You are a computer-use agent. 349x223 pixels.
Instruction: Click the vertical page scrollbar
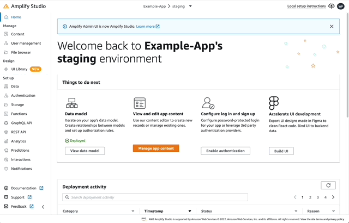[347, 64]
